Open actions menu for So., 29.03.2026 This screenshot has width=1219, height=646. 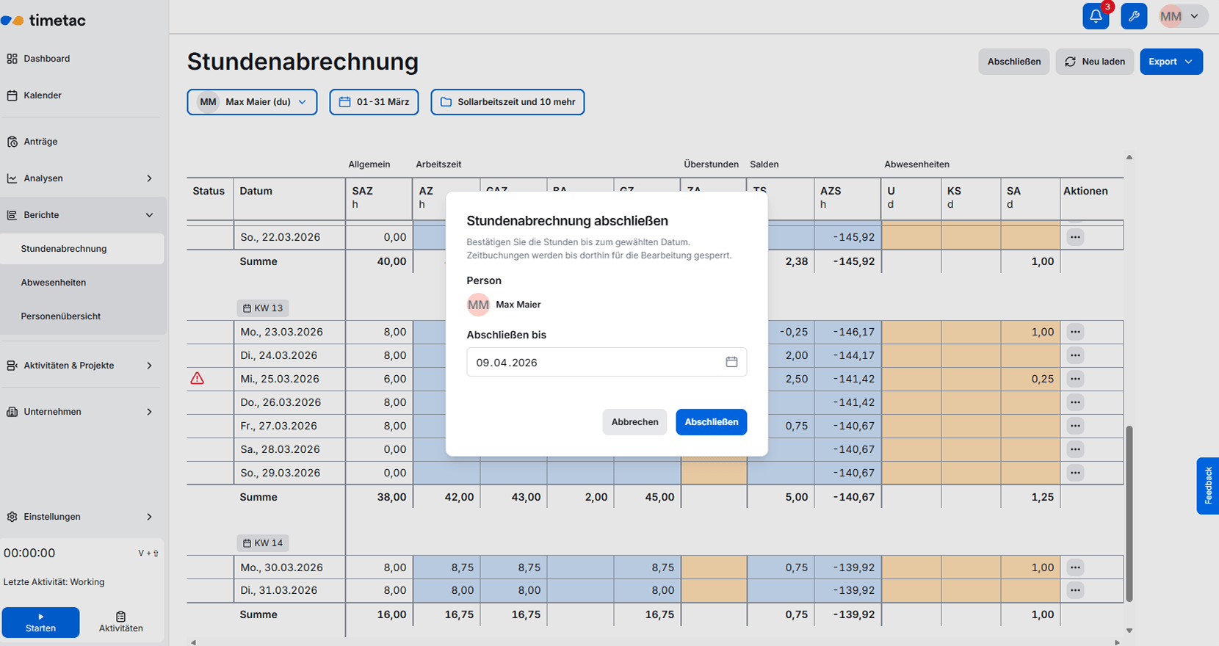[1075, 473]
